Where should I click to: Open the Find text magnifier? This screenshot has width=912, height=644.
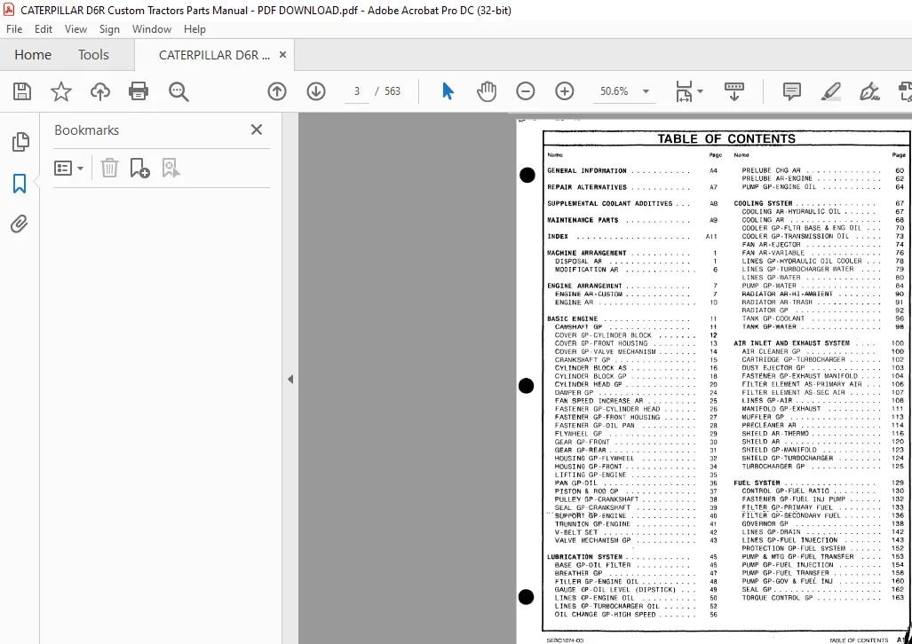[x=178, y=91]
